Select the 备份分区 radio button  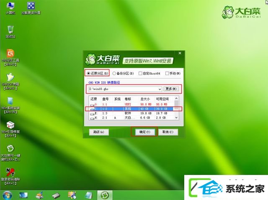point(114,73)
